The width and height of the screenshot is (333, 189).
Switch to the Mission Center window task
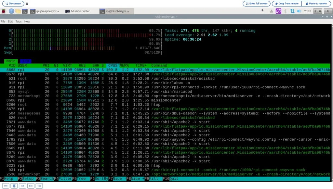pos(77,11)
